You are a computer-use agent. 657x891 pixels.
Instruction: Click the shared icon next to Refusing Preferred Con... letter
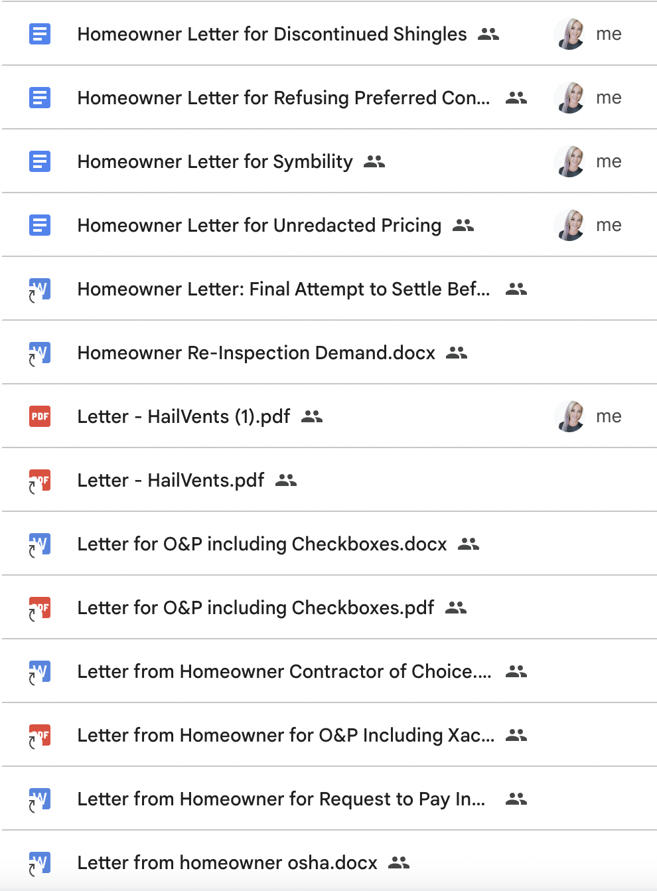[x=516, y=98]
